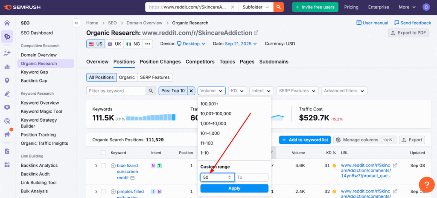Screen dimensions: 437x198
Task: Collapse the sidebar with double-chevron icon
Action: tap(76, 23)
